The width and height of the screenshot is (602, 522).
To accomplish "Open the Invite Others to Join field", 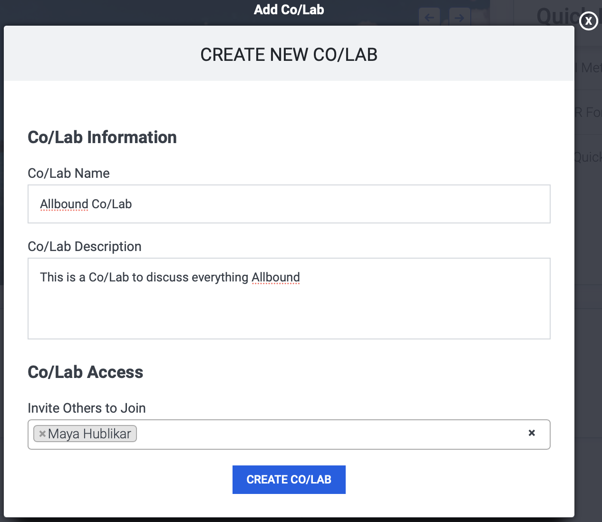I will point(289,435).
